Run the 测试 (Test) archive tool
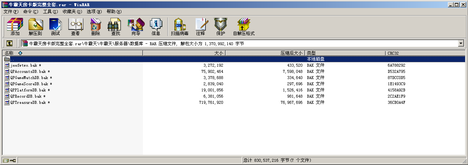Image resolution: width=468 pixels, height=165 pixels. click(x=55, y=27)
